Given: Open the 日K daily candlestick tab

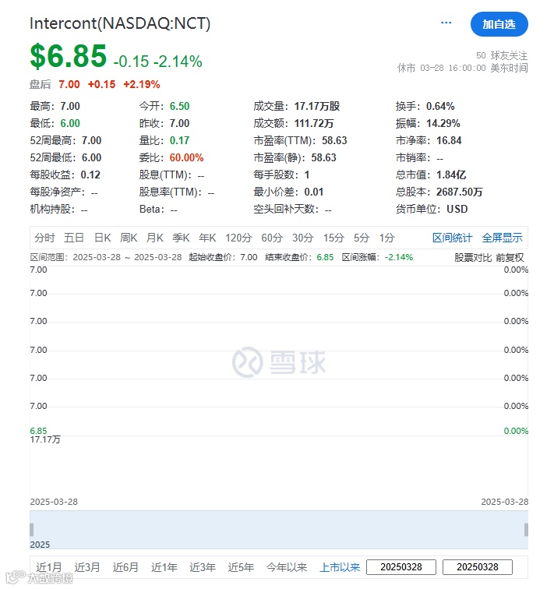Looking at the screenshot, I should (x=103, y=238).
